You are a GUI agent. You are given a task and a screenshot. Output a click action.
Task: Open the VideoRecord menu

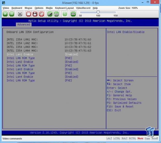pos(83,8)
